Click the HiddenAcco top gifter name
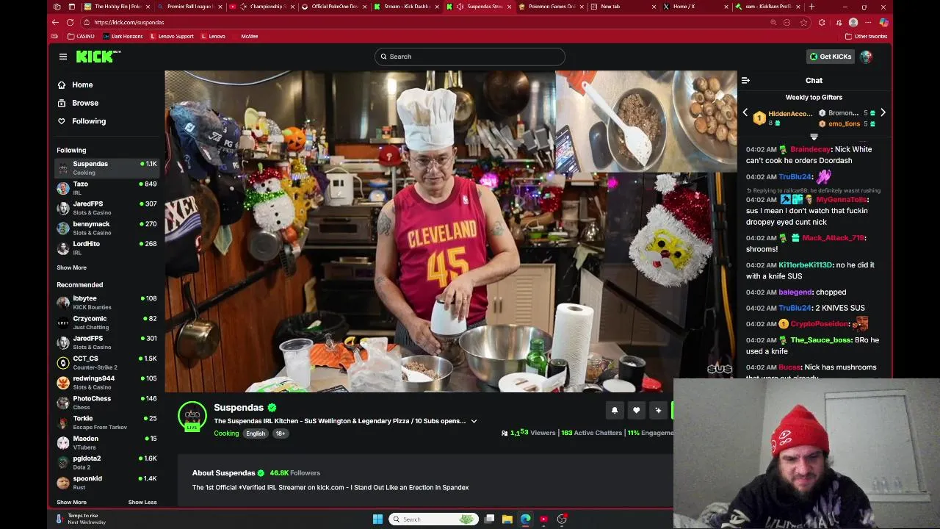 pos(790,114)
